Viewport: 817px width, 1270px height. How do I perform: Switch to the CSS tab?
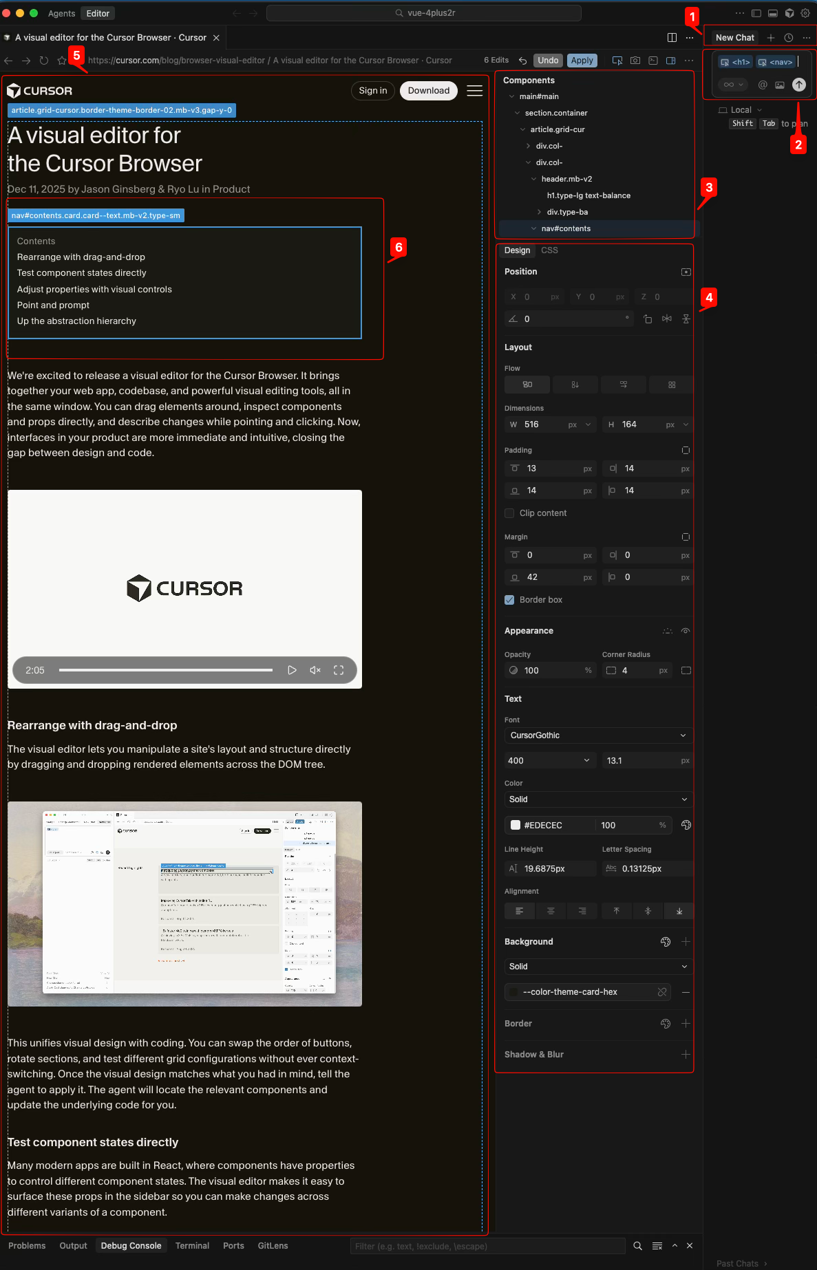549,250
